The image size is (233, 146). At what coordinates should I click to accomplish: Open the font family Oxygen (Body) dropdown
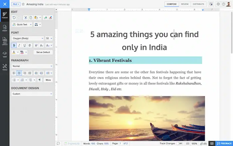(x=28, y=38)
